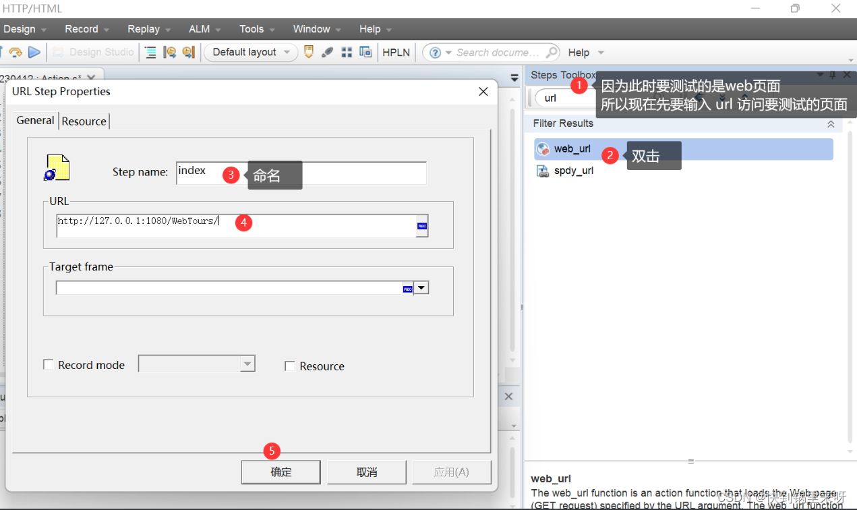Click the URL input field
The image size is (857, 510).
pyautogui.click(x=236, y=226)
